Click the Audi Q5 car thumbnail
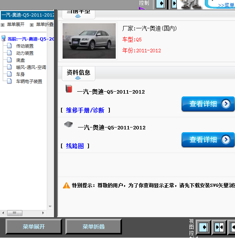 pyautogui.click(x=89, y=41)
